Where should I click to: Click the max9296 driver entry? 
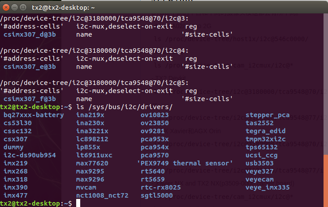point(90,179)
